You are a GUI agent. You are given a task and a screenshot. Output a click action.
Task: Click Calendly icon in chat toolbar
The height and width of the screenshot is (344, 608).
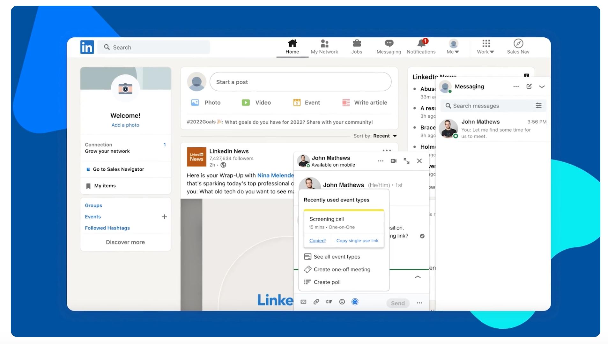point(355,302)
